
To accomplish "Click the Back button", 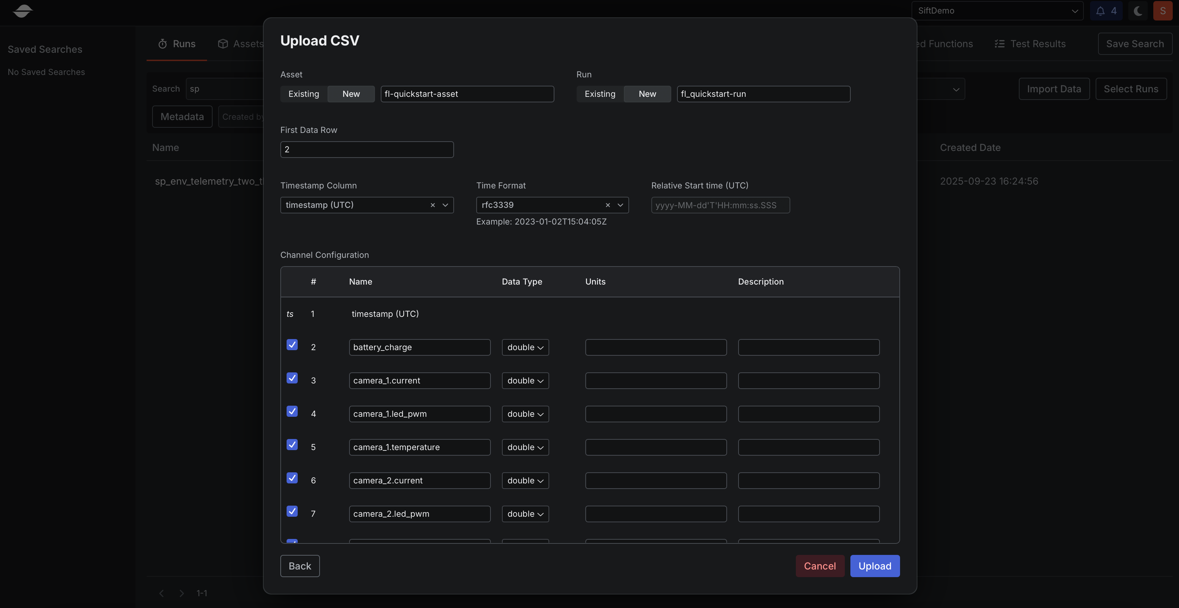I will pyautogui.click(x=300, y=566).
